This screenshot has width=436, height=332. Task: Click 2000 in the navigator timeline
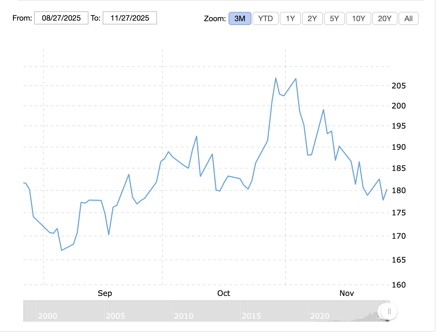(48, 316)
